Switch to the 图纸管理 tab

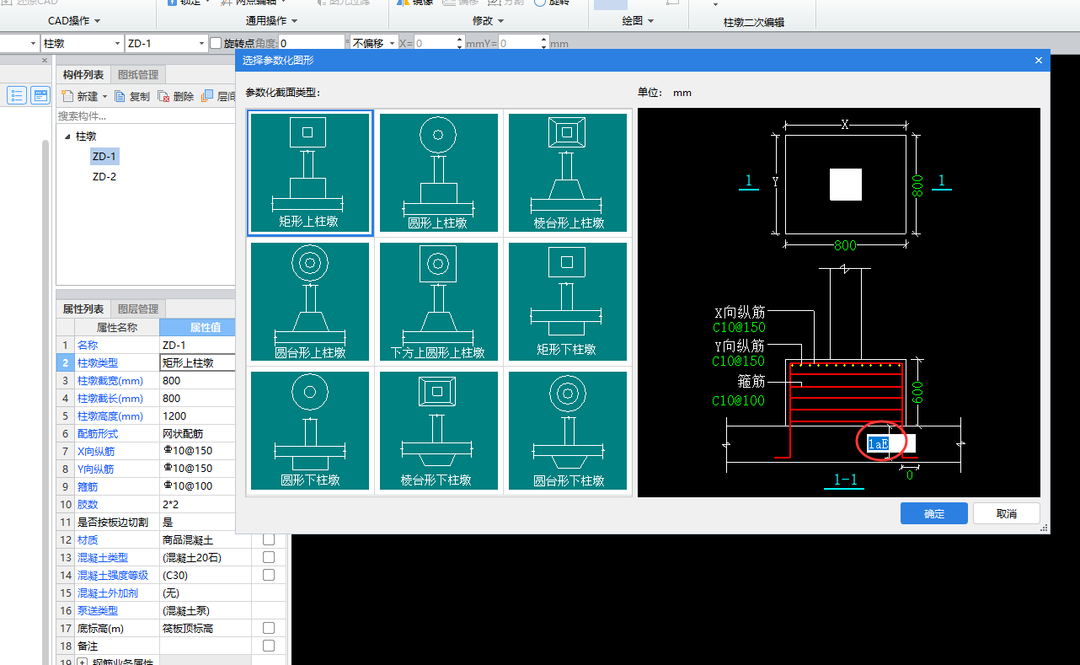pyautogui.click(x=138, y=75)
